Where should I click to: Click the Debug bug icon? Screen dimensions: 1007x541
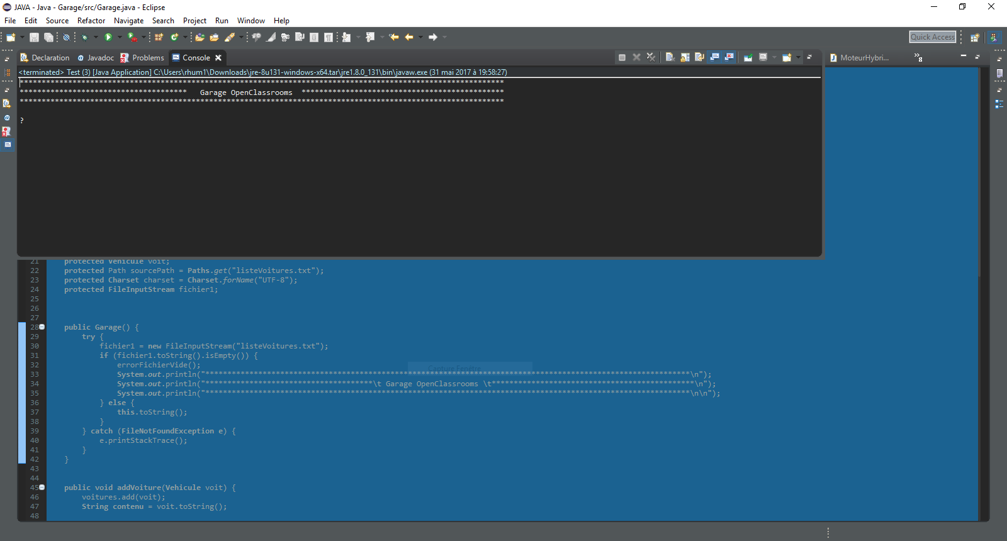point(84,37)
